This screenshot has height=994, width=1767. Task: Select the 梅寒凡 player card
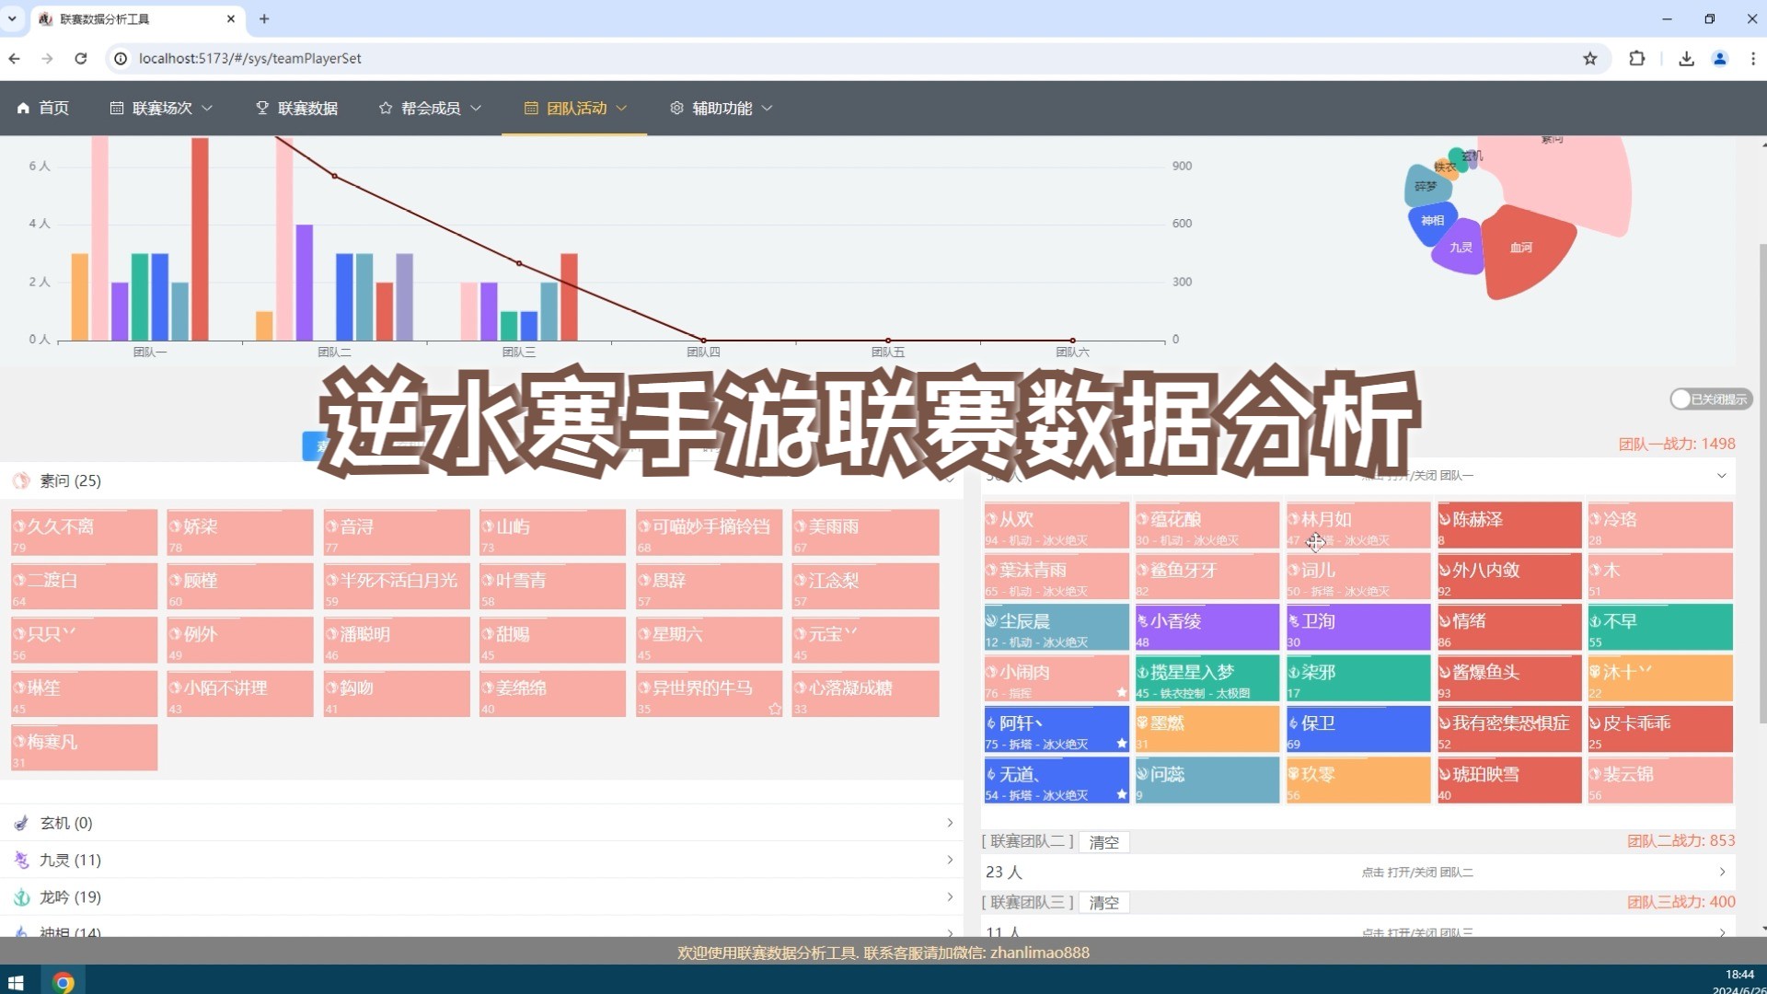tap(84, 747)
